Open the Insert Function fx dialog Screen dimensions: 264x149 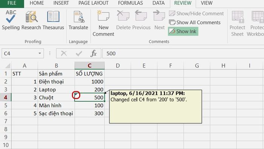[94, 53]
